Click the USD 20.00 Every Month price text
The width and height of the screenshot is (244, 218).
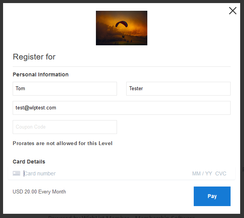[x=39, y=192]
